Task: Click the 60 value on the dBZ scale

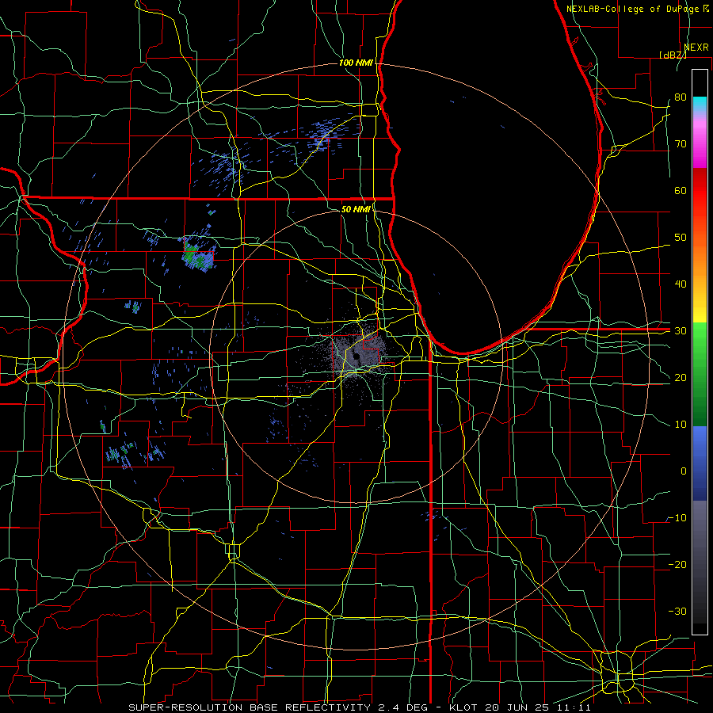Action: (681, 190)
